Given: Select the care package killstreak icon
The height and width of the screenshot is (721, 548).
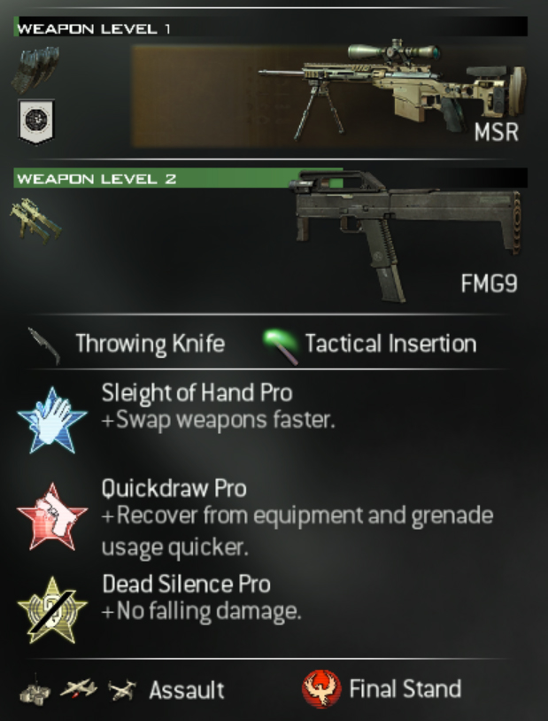Looking at the screenshot, I should pos(35,691).
